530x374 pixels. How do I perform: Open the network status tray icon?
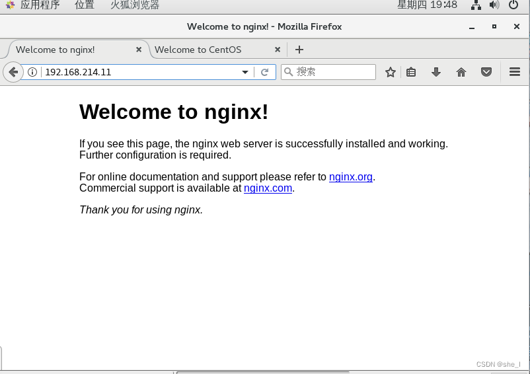pos(476,5)
